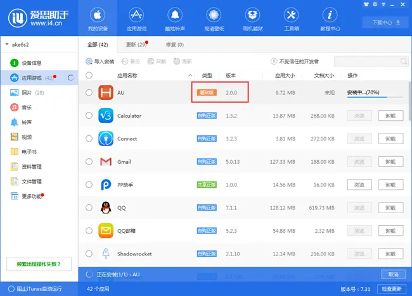This screenshot has height=296, width=412.
Task: Click 下载中心 download center button
Action: [x=386, y=23]
